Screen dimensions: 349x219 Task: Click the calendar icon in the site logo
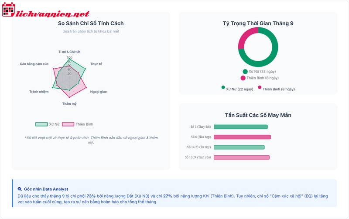(9, 10)
